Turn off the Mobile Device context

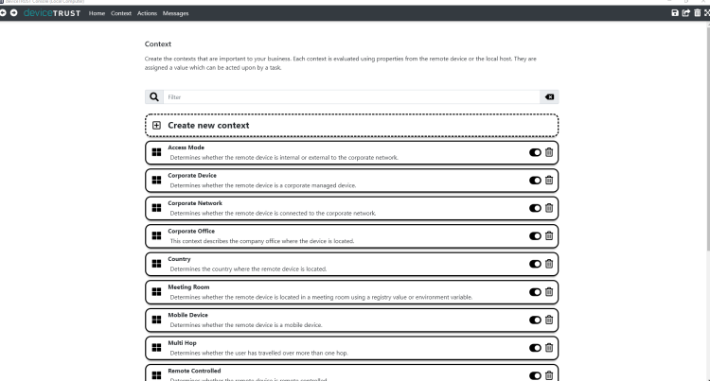click(535, 320)
